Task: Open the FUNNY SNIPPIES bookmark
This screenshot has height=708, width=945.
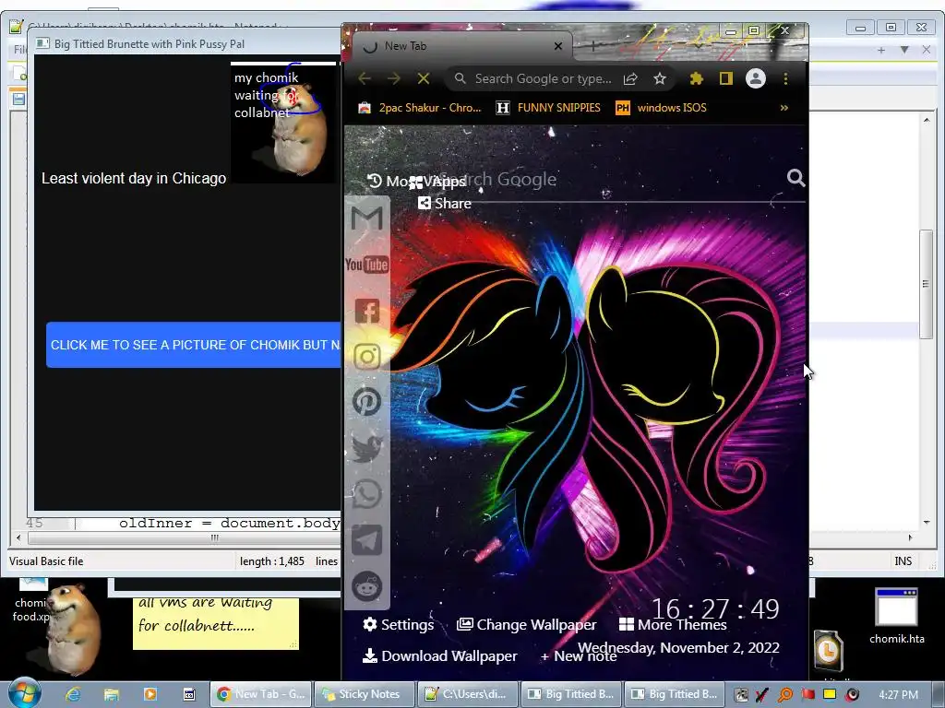Action: [x=548, y=108]
